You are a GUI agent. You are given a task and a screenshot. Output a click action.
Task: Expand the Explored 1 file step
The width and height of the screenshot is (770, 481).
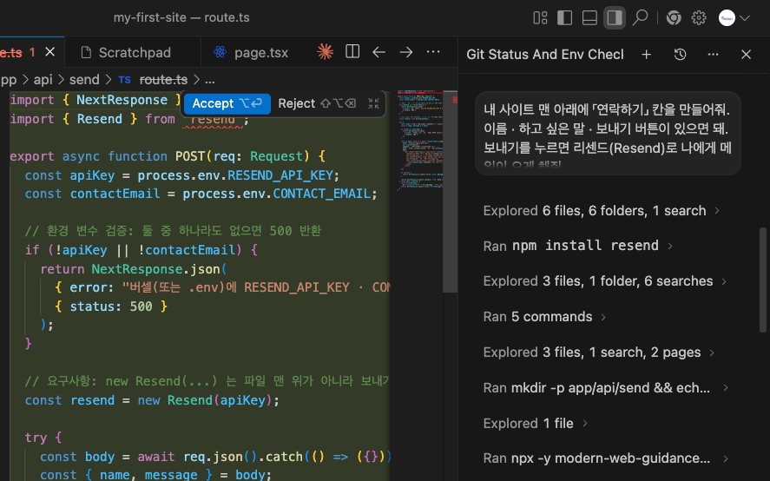tap(536, 424)
